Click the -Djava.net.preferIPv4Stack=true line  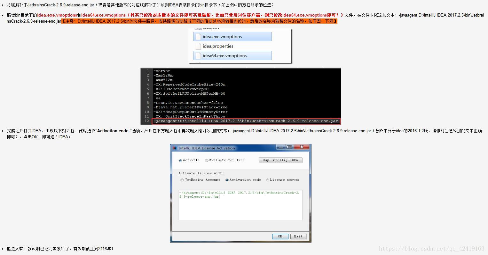pyautogui.click(x=191, y=107)
